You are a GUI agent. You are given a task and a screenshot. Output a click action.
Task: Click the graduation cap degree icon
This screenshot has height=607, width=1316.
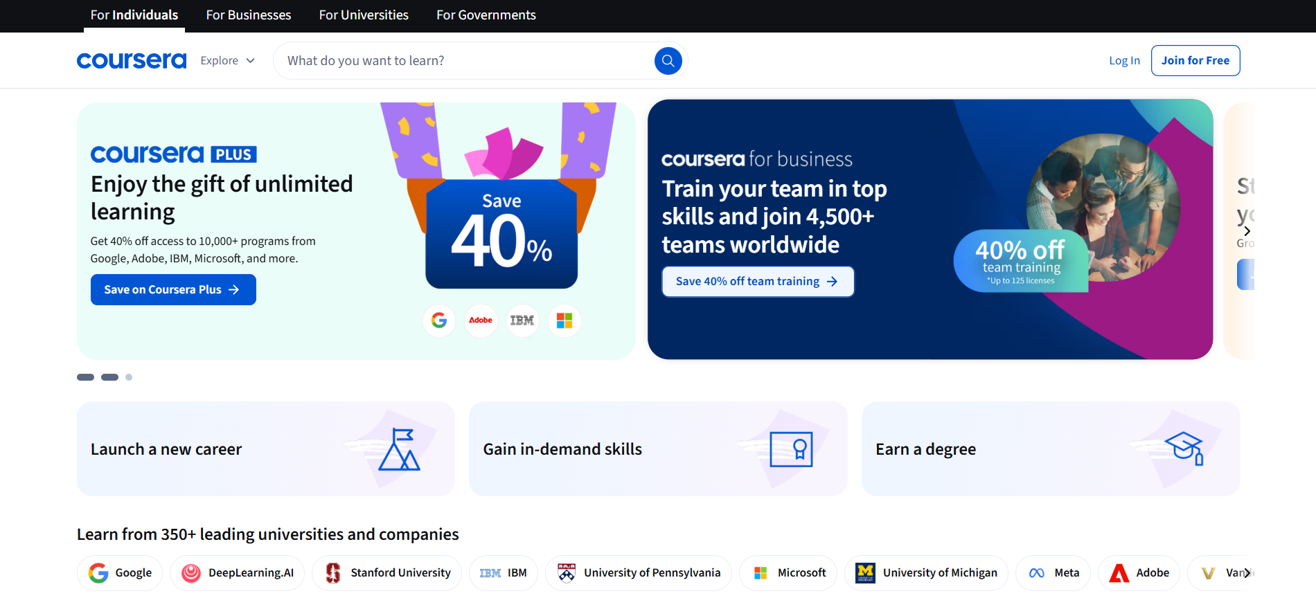(x=1184, y=449)
